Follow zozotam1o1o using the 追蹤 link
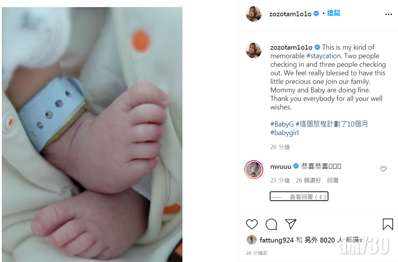This screenshot has width=398, height=262. [333, 13]
